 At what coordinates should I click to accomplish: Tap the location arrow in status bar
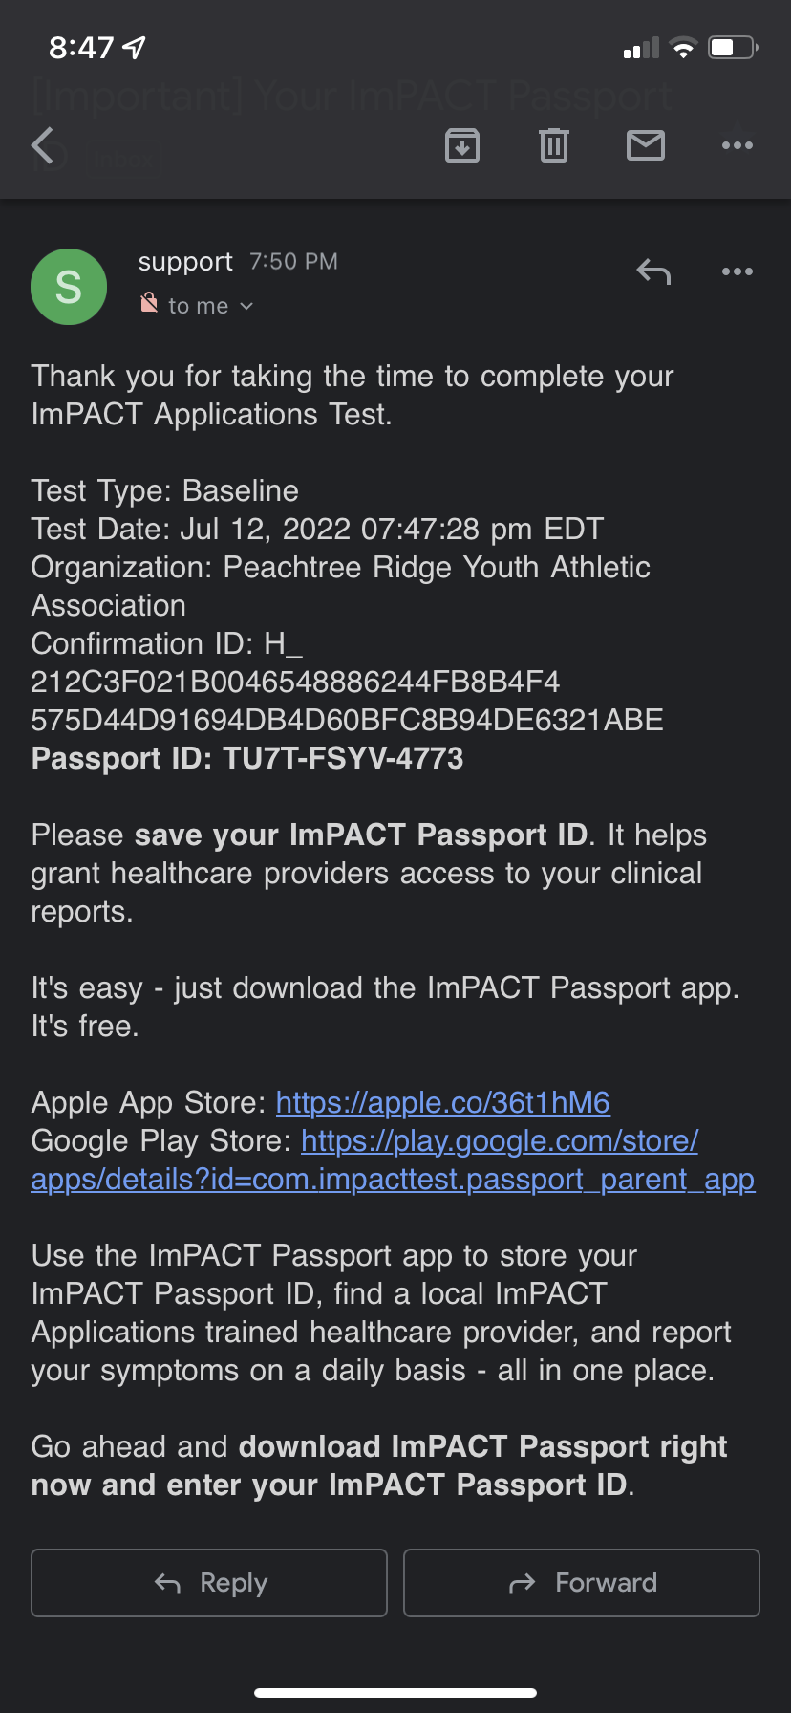(135, 47)
